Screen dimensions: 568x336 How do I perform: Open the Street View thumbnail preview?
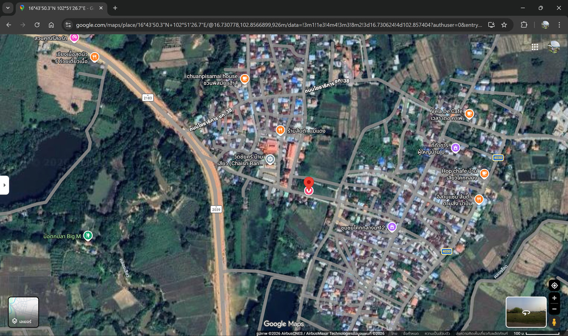pyautogui.click(x=526, y=311)
